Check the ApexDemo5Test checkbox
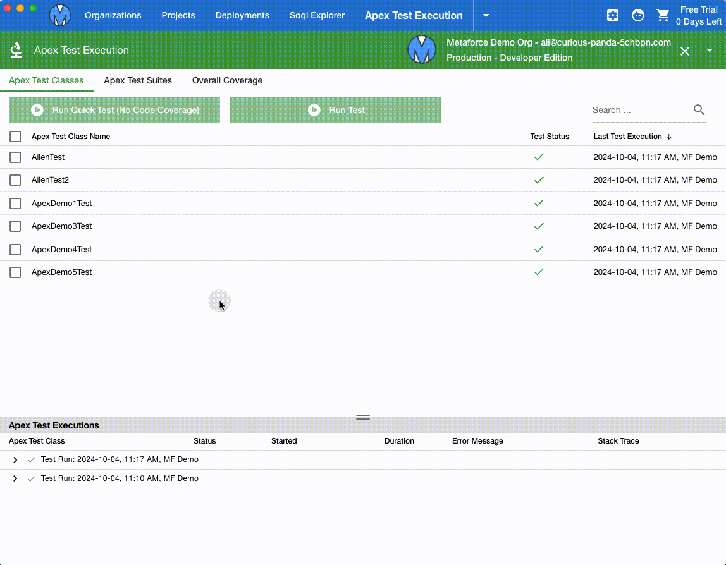 [x=15, y=272]
